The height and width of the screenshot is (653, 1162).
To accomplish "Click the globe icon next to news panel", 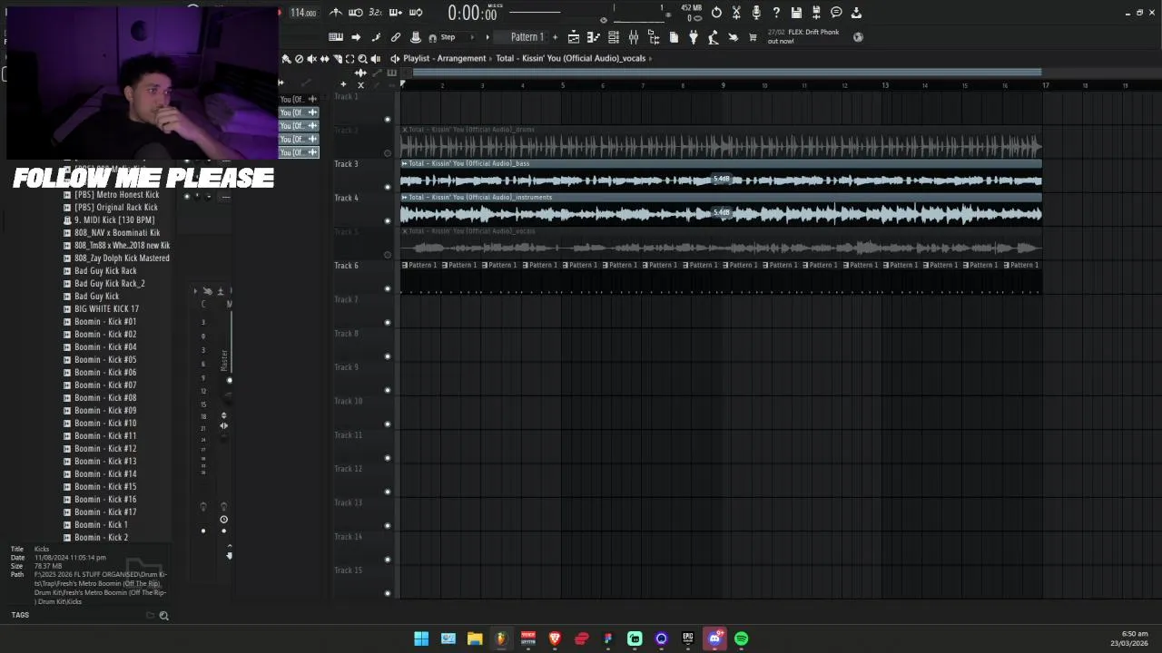I will tap(858, 37).
